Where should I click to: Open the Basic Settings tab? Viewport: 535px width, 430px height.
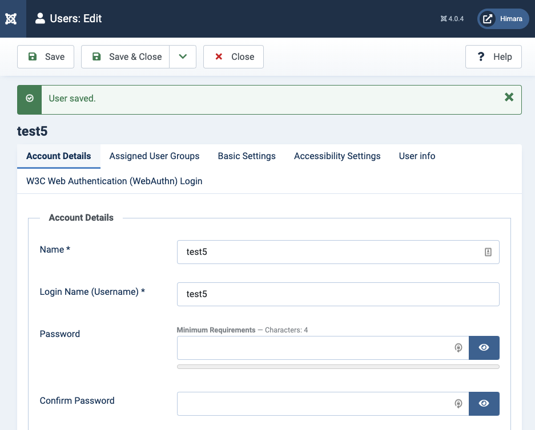click(247, 156)
